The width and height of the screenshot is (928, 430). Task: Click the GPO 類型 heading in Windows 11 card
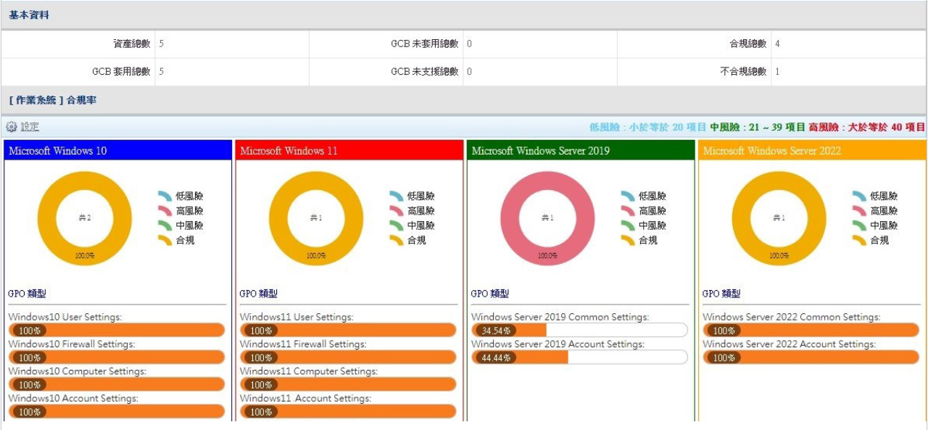pos(258,294)
